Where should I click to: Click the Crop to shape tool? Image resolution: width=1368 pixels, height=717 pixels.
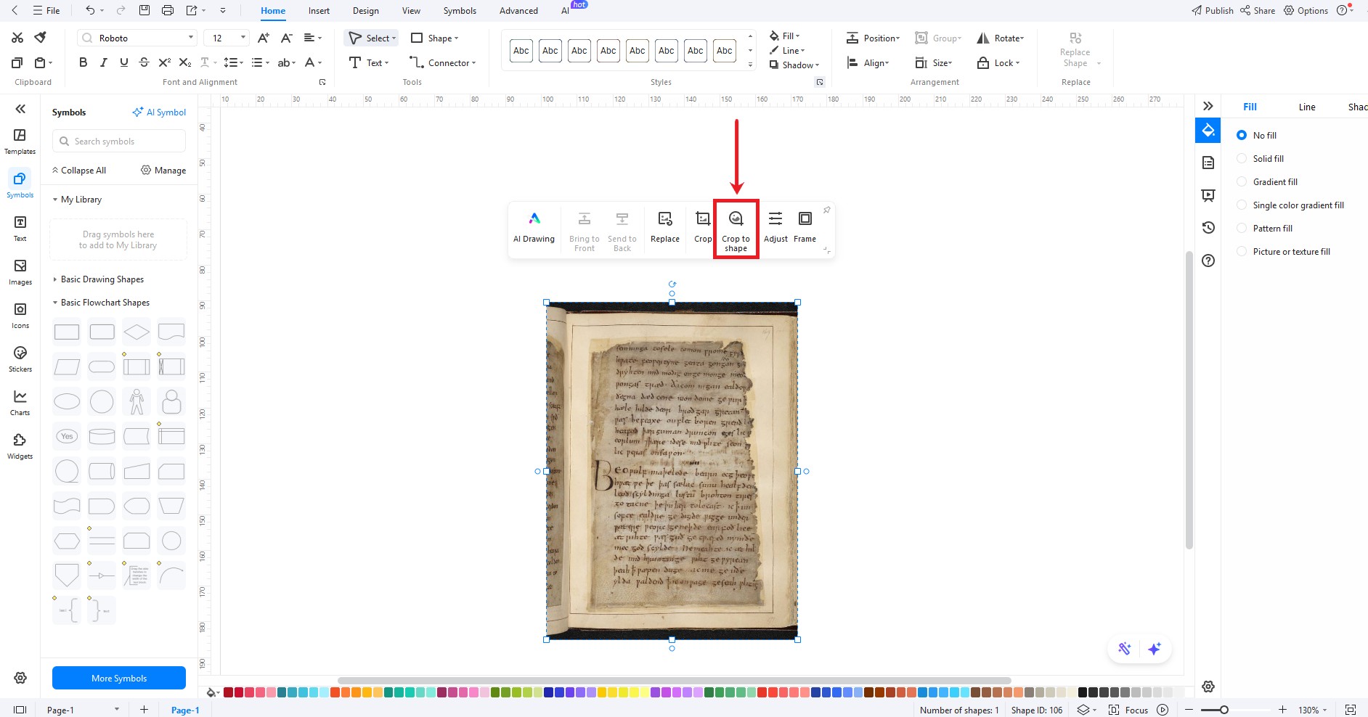[x=736, y=229]
